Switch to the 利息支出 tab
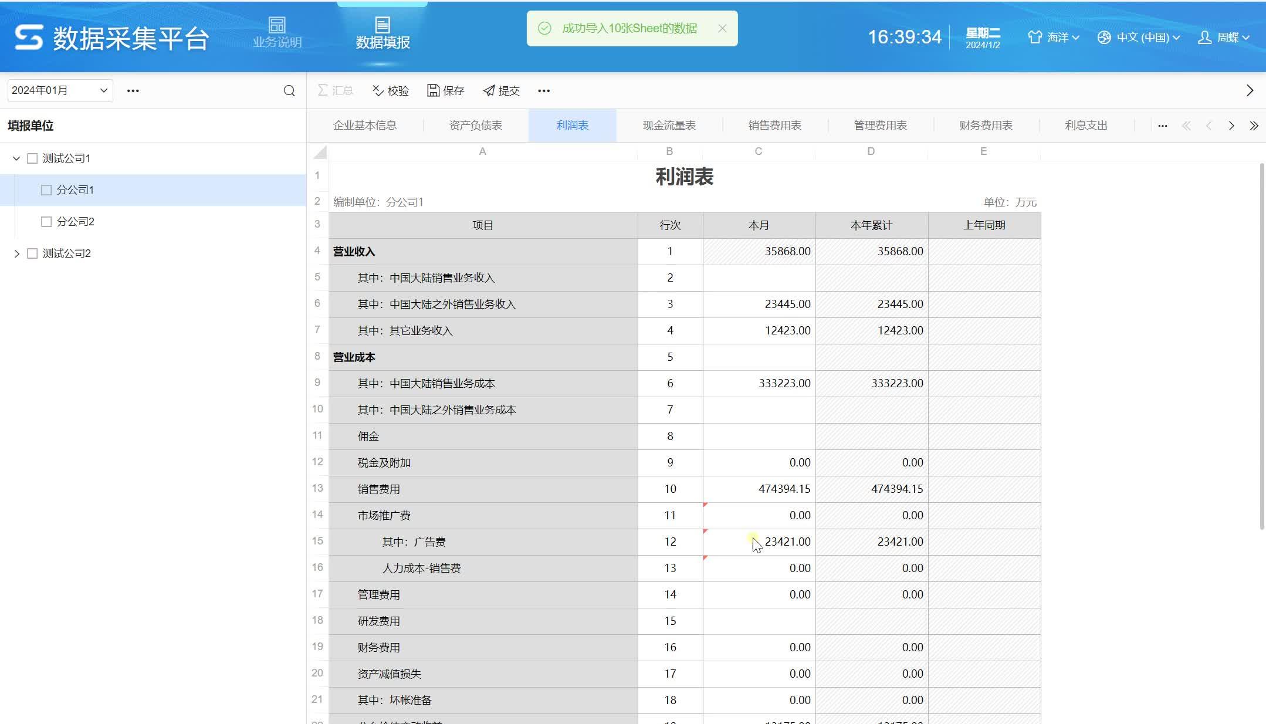 1086,126
